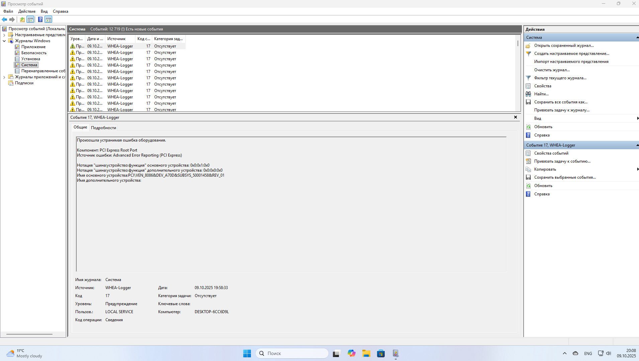Click the Back arrow toolbar icon

(4, 19)
